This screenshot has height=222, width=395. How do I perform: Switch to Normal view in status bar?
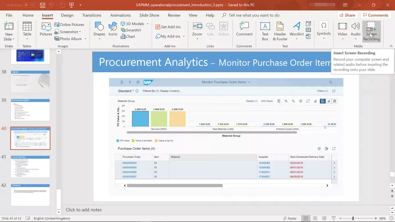(306, 218)
